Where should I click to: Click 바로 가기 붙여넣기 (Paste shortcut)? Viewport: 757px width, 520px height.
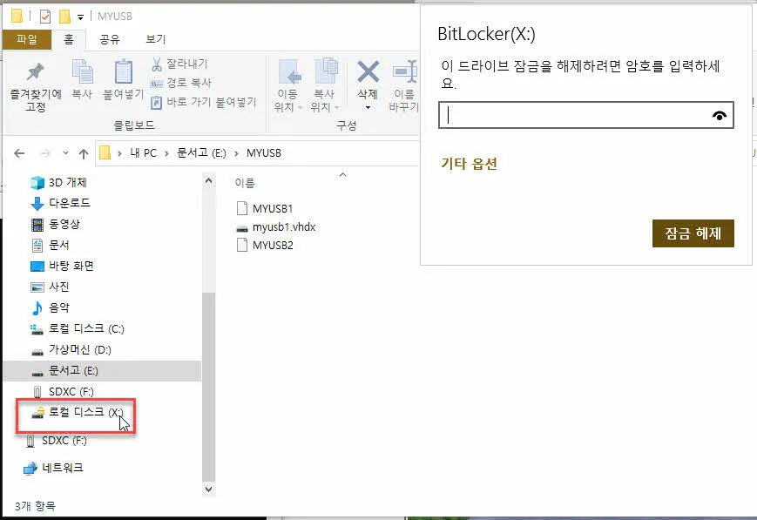click(x=203, y=103)
